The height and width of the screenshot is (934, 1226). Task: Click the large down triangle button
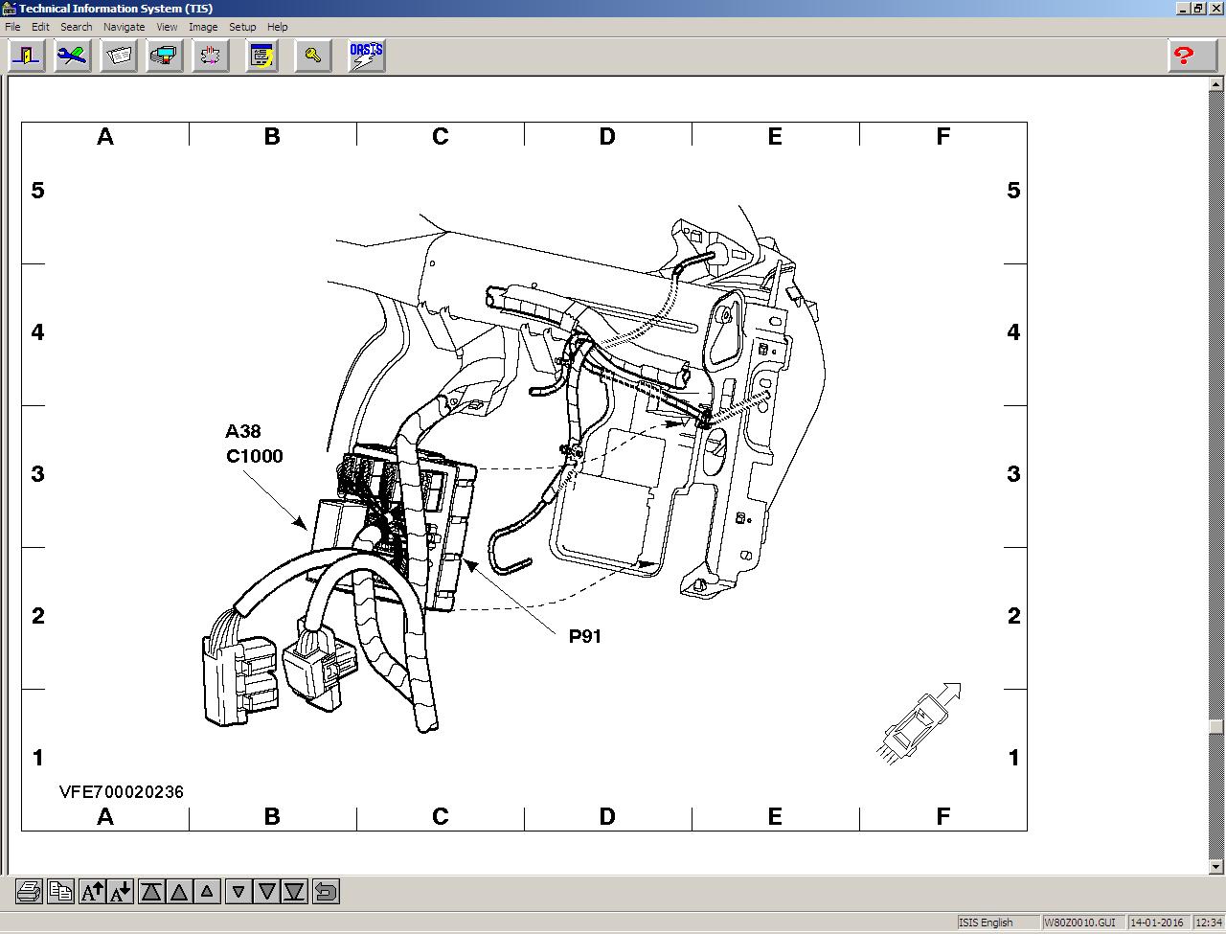point(266,892)
